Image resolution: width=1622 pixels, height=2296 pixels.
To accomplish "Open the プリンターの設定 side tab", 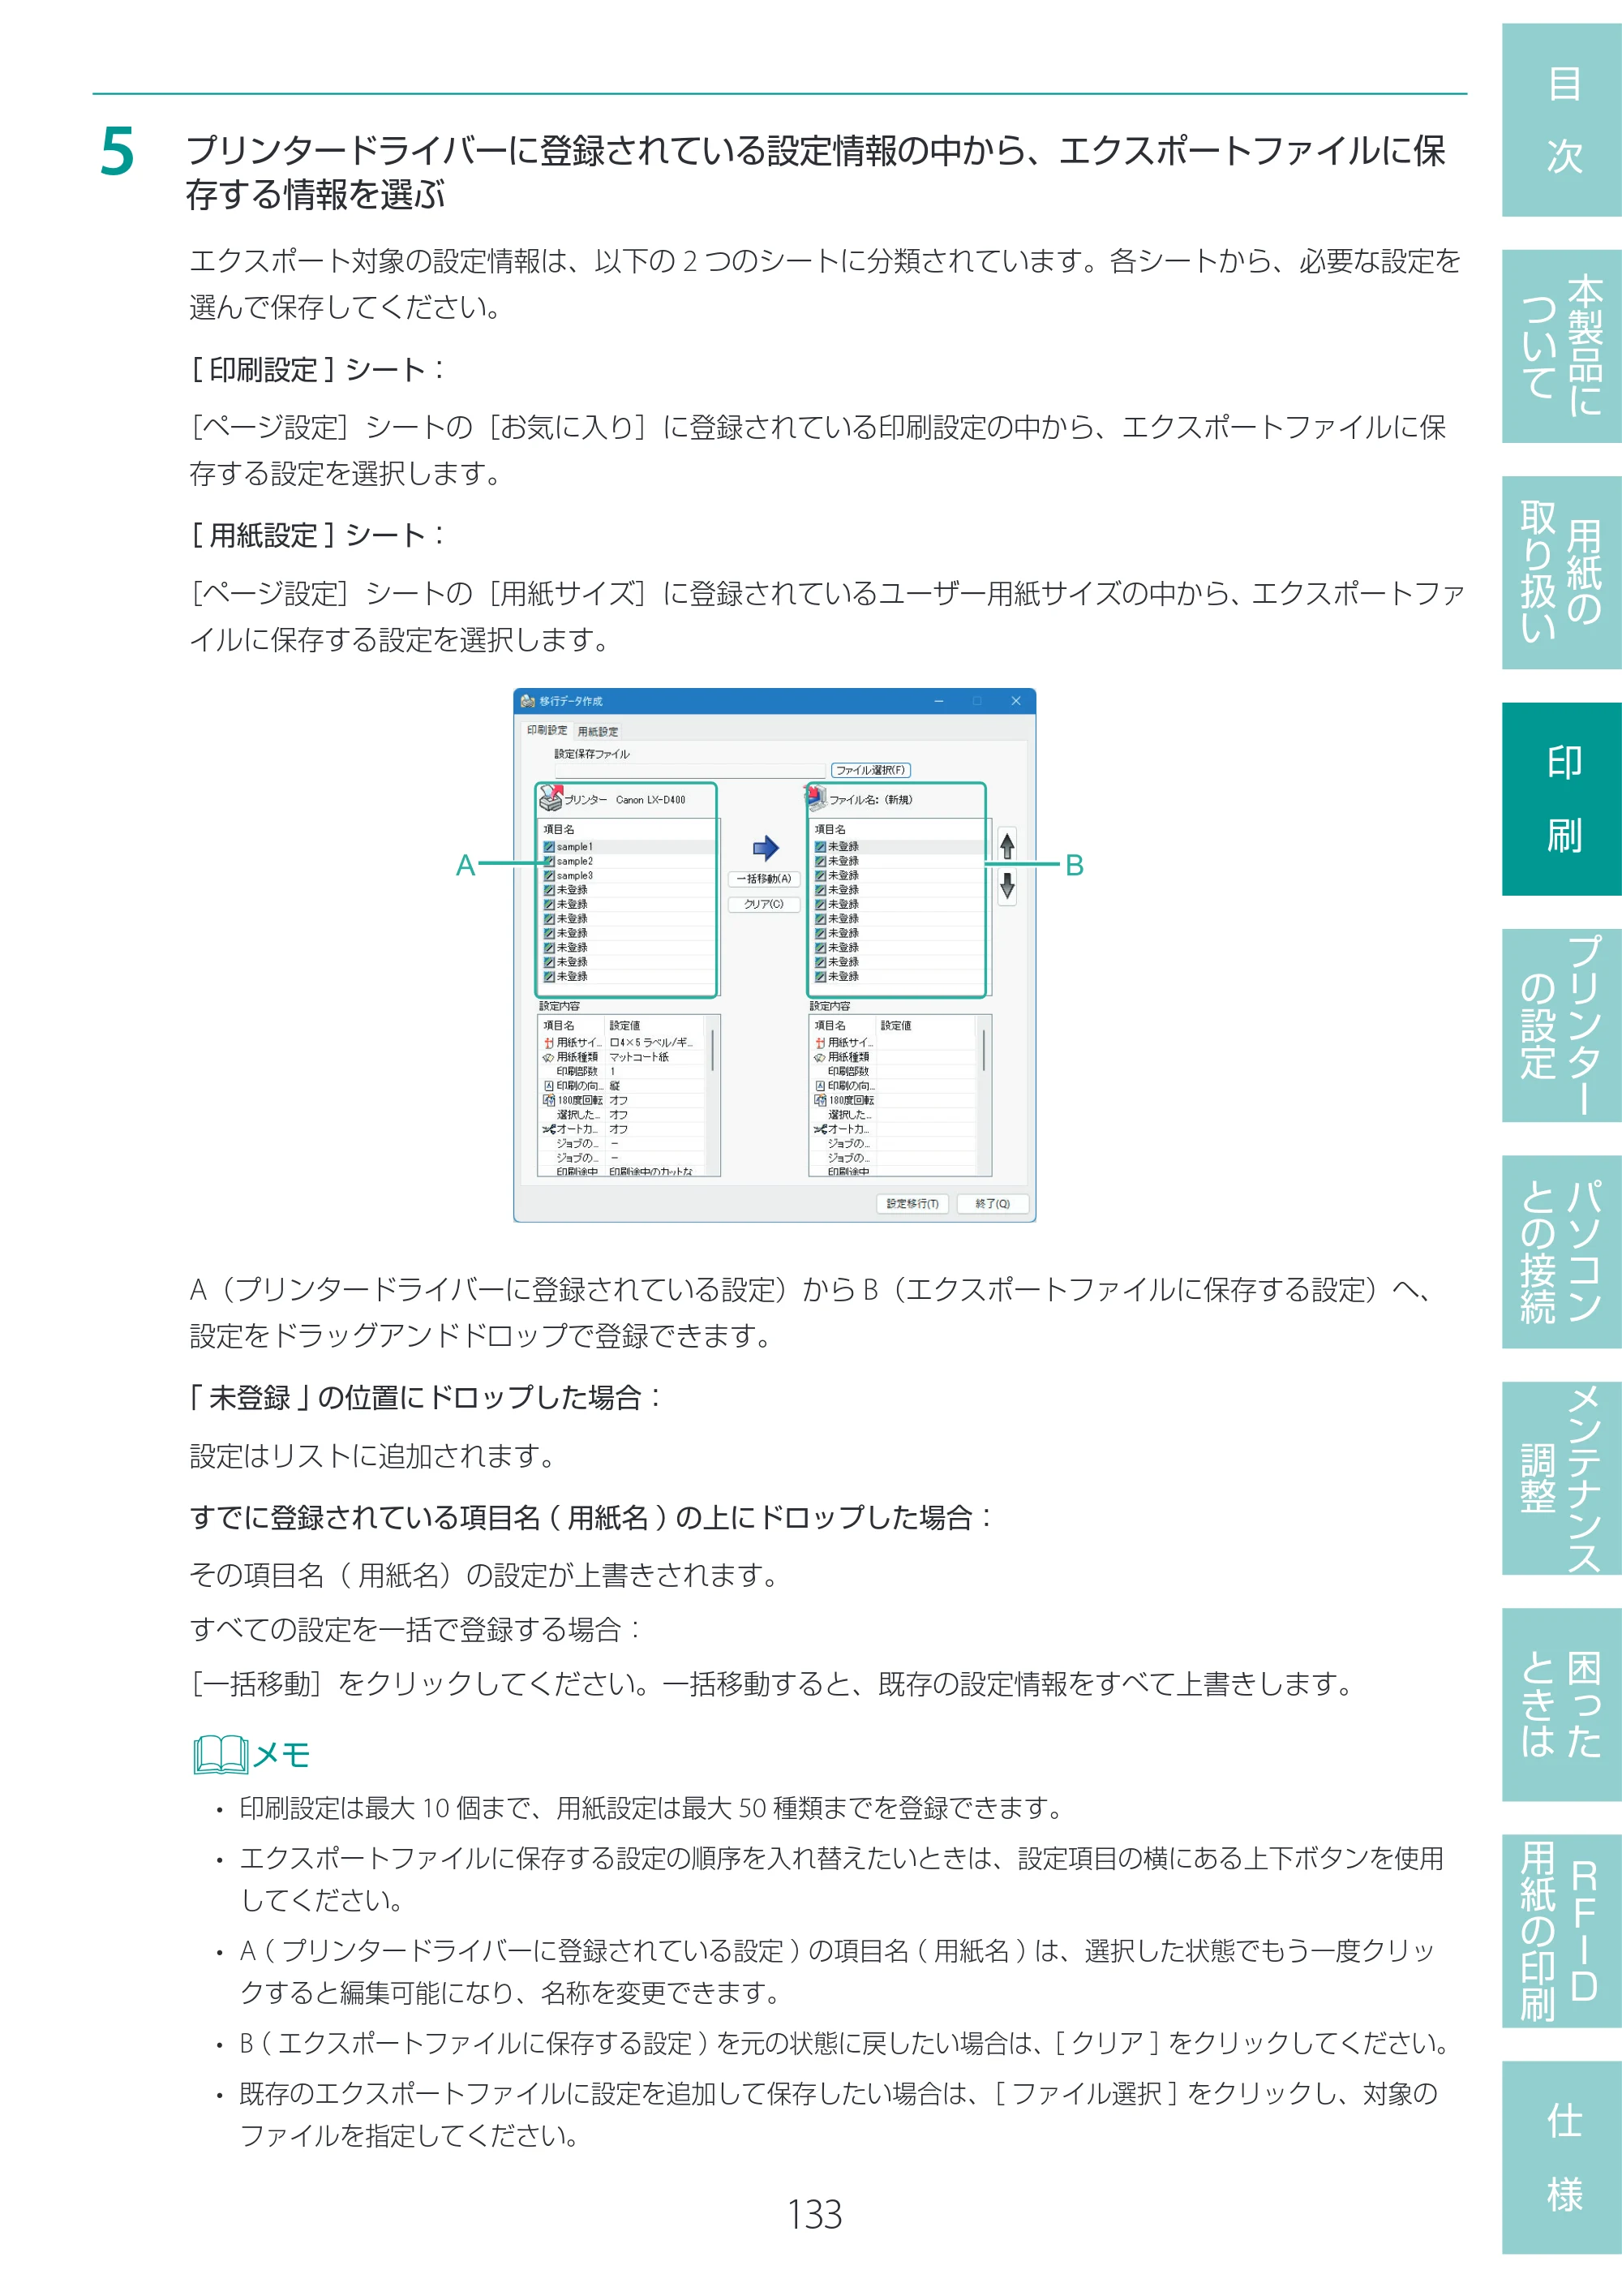I will (x=1562, y=1025).
